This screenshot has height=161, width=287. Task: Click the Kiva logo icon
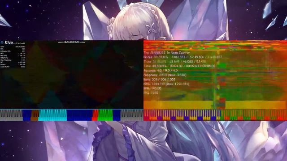[2, 43]
